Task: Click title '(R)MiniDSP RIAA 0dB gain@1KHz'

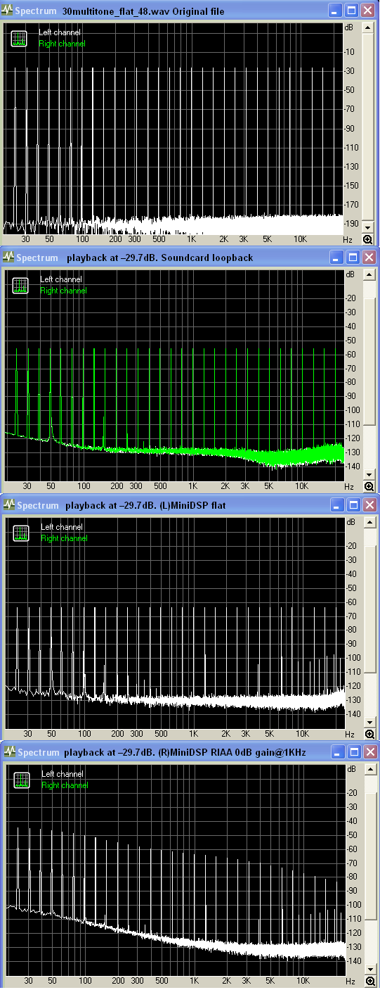Action: [232, 752]
